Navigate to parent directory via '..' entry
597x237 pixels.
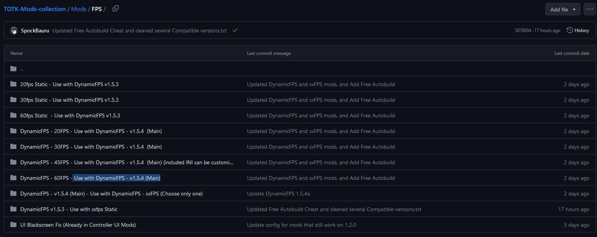tap(22, 69)
